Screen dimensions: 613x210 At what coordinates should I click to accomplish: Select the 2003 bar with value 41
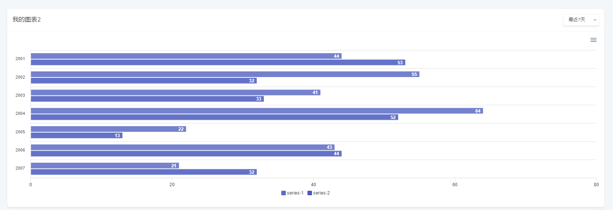176,93
